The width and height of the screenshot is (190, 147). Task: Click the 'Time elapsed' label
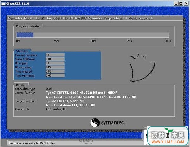[x=23, y=71]
